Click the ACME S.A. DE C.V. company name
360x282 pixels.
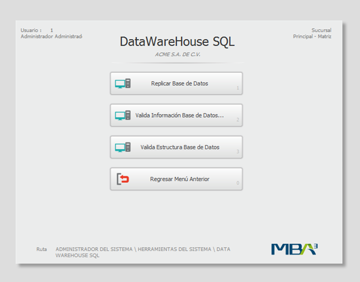[177, 54]
